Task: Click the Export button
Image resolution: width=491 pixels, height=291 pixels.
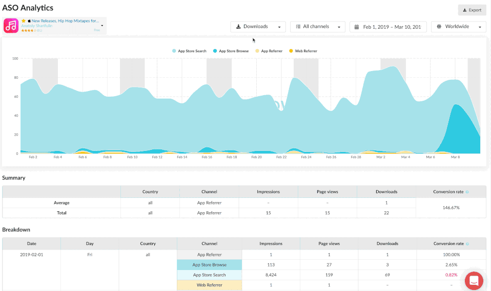Action: tap(472, 10)
